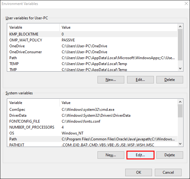This screenshot has height=179, width=190.
Task: Click scroll down arrow in user variables list
Action: (180, 68)
